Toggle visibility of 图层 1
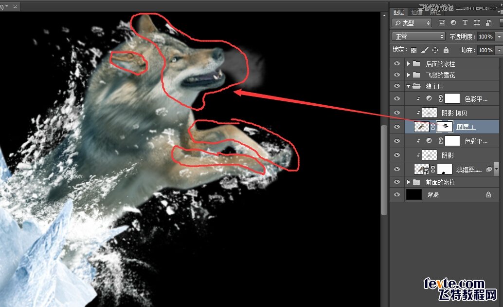Screen dimensions: 503x307 point(397,127)
